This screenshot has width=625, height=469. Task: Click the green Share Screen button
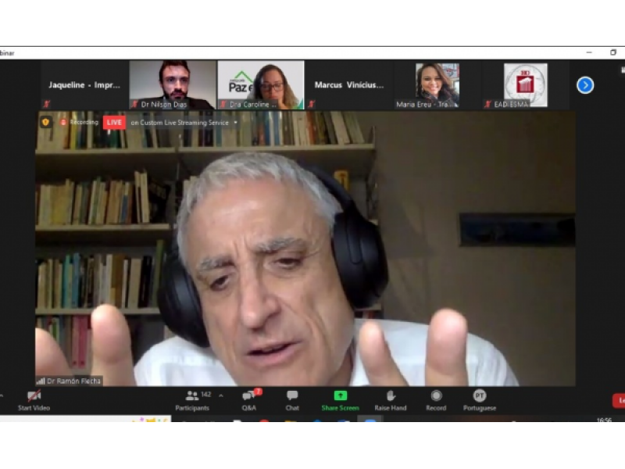coord(340,400)
